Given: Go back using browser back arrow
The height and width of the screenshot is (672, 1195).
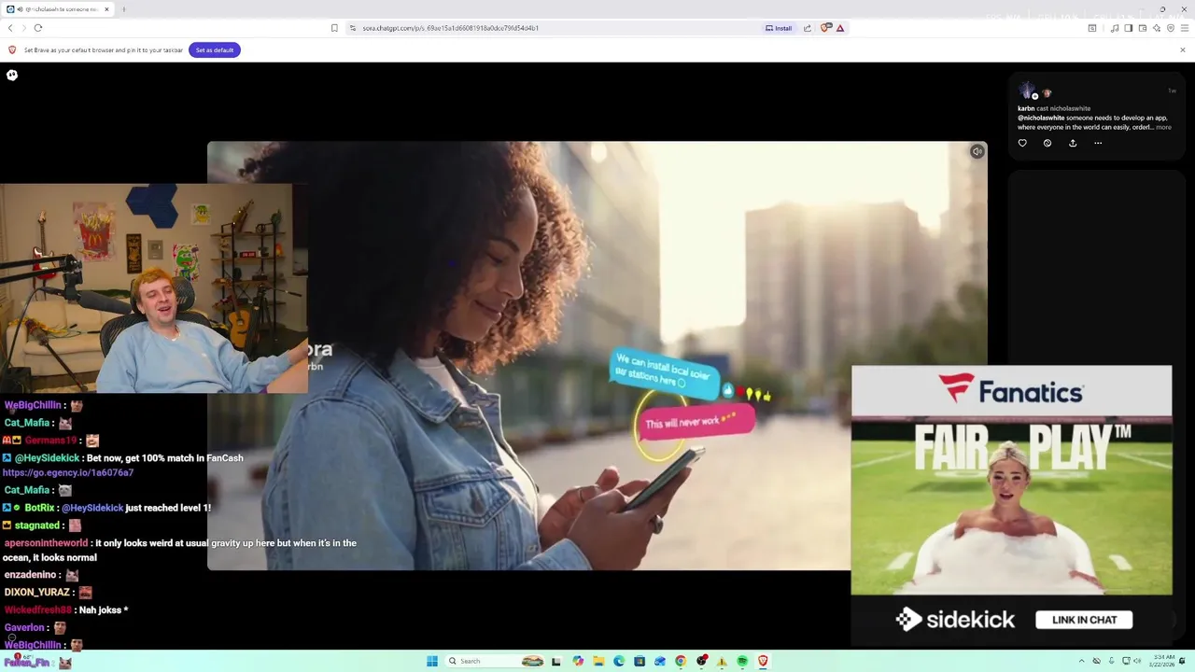Looking at the screenshot, I should pos(10,28).
